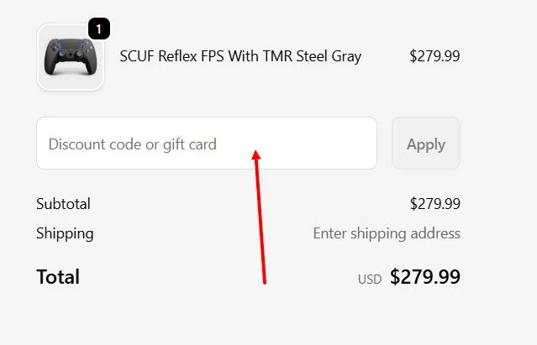537x345 pixels.
Task: Click the Shipping label
Action: (x=65, y=233)
